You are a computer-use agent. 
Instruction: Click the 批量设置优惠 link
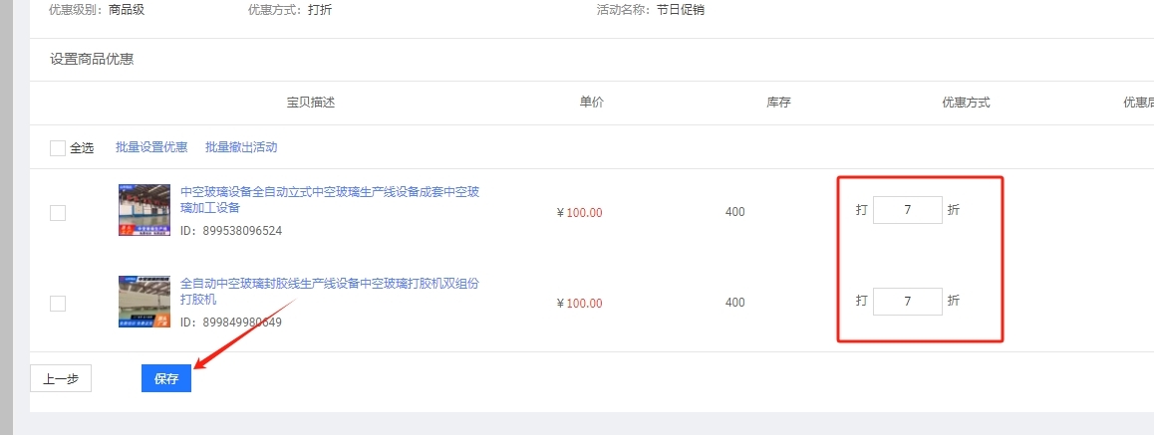pos(151,147)
